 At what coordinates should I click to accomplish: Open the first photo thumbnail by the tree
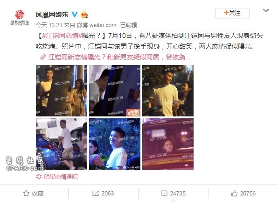coord(62,91)
